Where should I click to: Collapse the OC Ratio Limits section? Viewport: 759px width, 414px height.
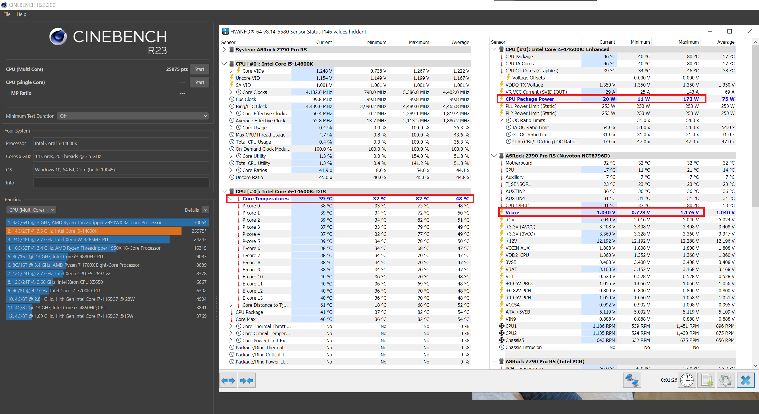click(501, 120)
